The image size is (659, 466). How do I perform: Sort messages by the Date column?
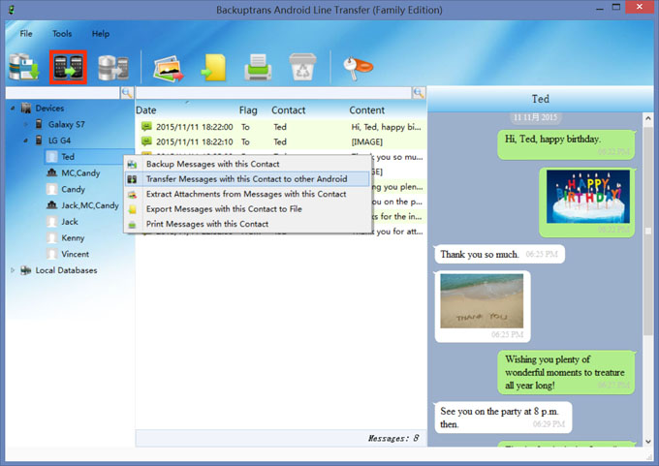point(145,110)
